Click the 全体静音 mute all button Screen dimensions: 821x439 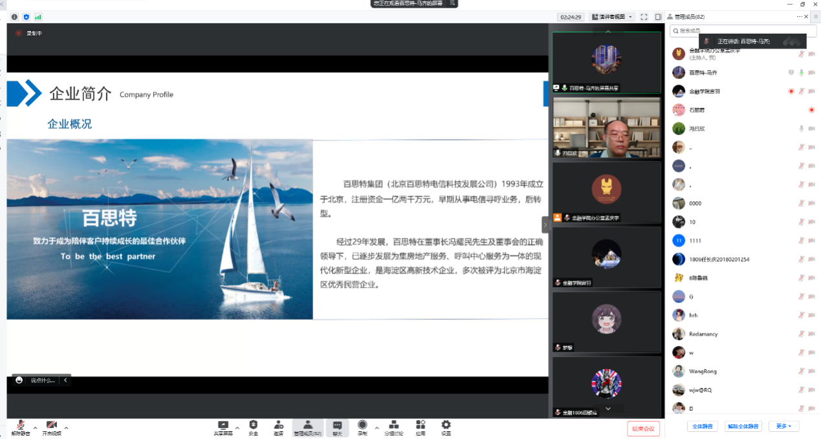pyautogui.click(x=703, y=427)
